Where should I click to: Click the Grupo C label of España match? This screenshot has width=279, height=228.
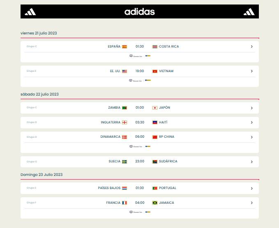pyautogui.click(x=32, y=46)
